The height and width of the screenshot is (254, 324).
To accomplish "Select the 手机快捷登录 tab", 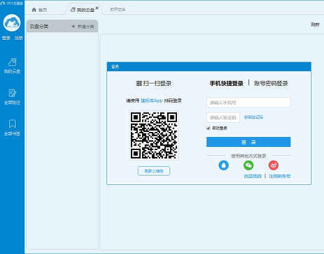I will 226,83.
